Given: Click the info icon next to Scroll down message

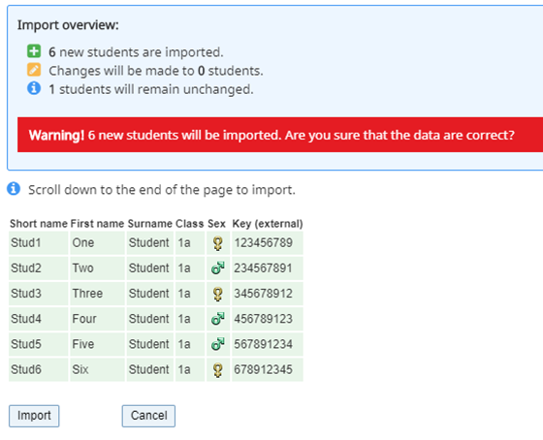Looking at the screenshot, I should pyautogui.click(x=14, y=189).
